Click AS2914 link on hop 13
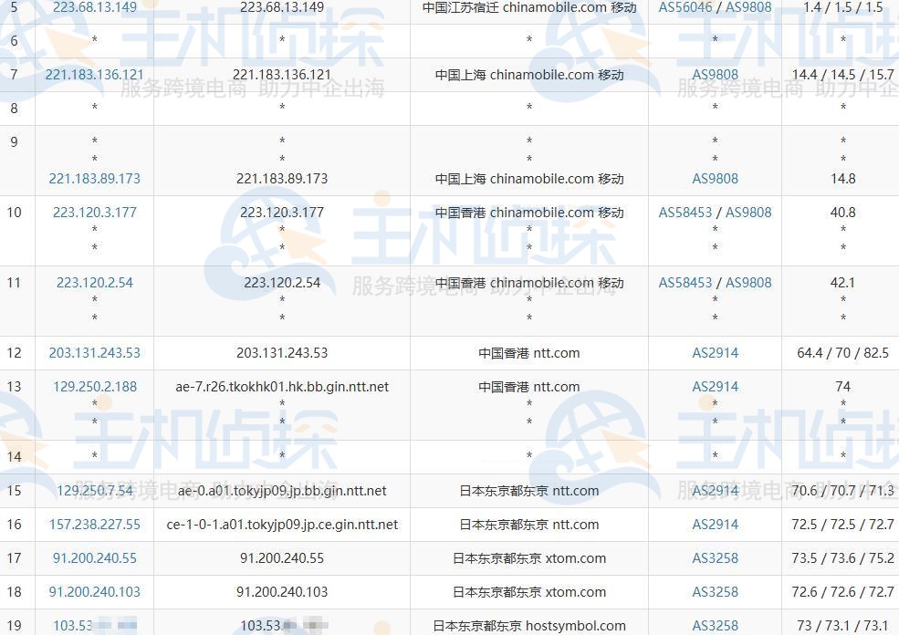899x635 pixels. pyautogui.click(x=715, y=386)
